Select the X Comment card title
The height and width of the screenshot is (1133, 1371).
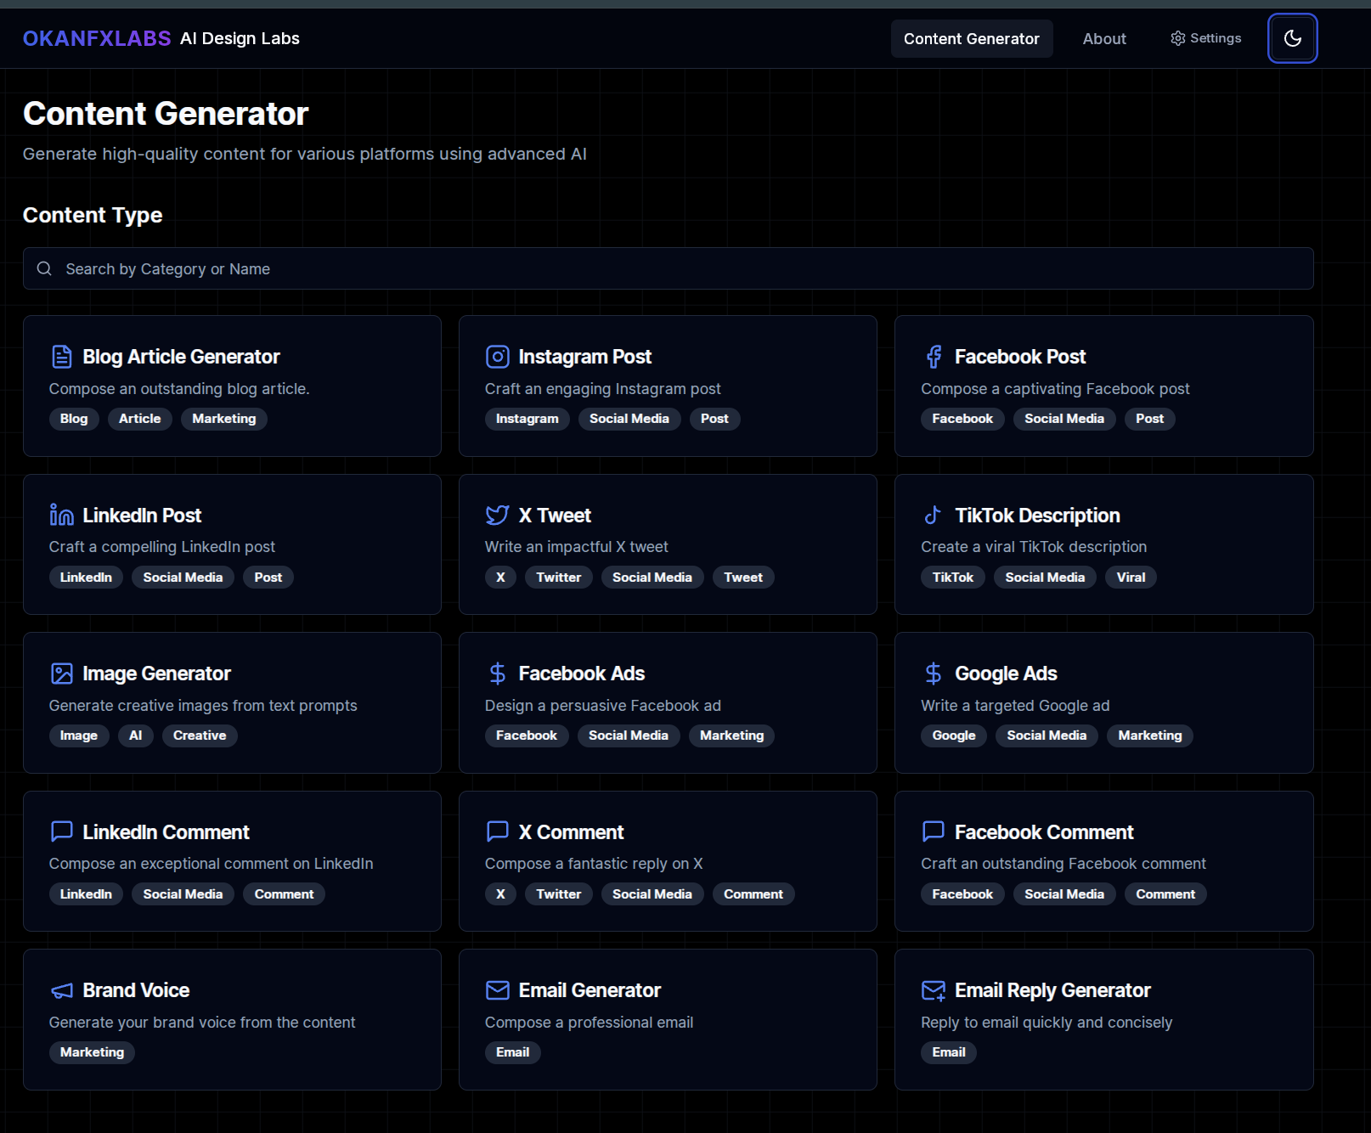[x=571, y=832]
